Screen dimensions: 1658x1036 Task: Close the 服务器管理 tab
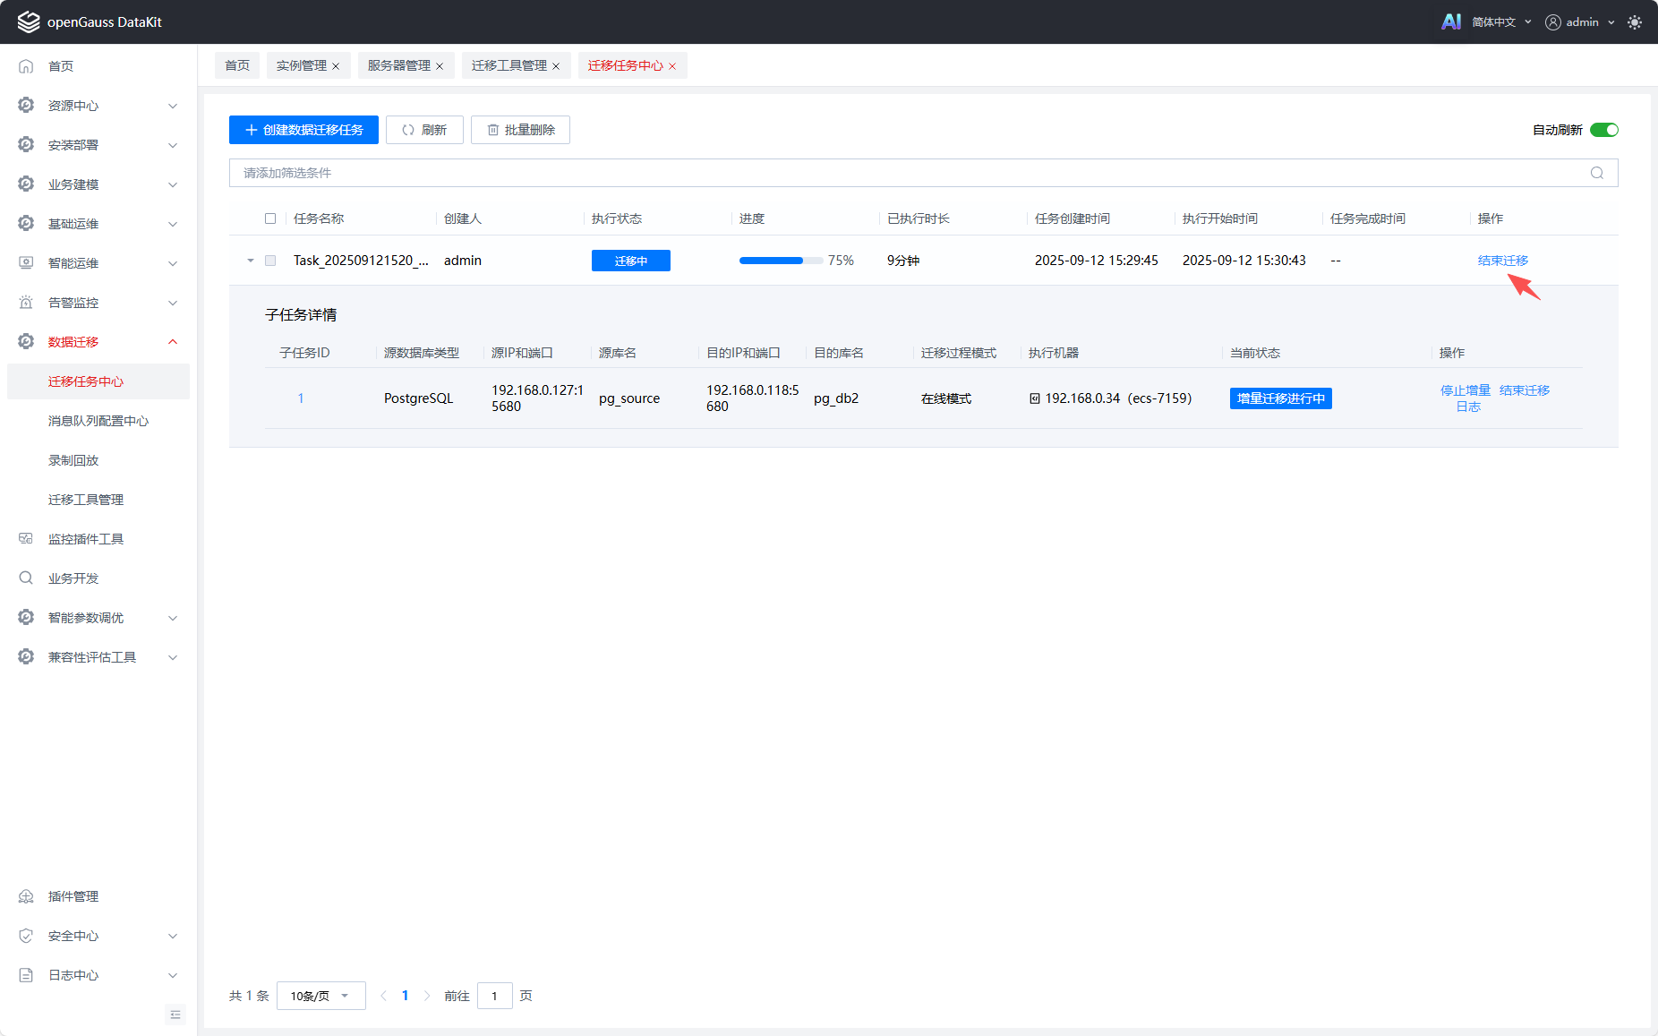click(x=440, y=66)
